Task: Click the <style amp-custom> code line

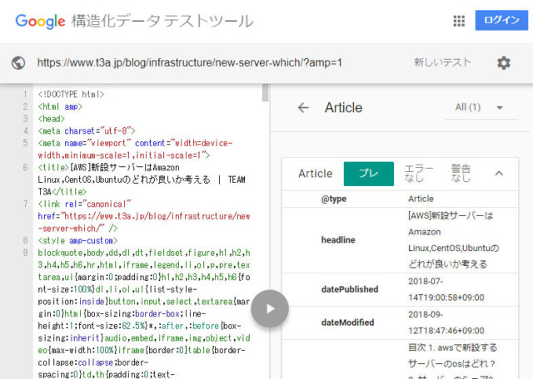Action: [x=77, y=240]
